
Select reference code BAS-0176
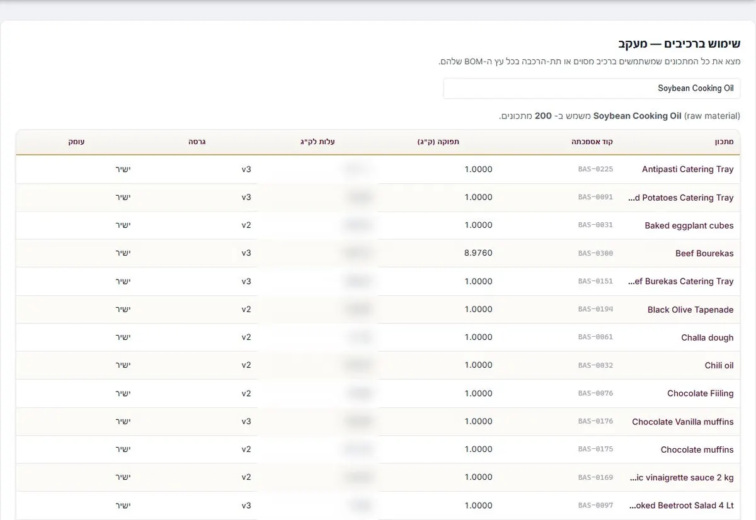pos(595,421)
